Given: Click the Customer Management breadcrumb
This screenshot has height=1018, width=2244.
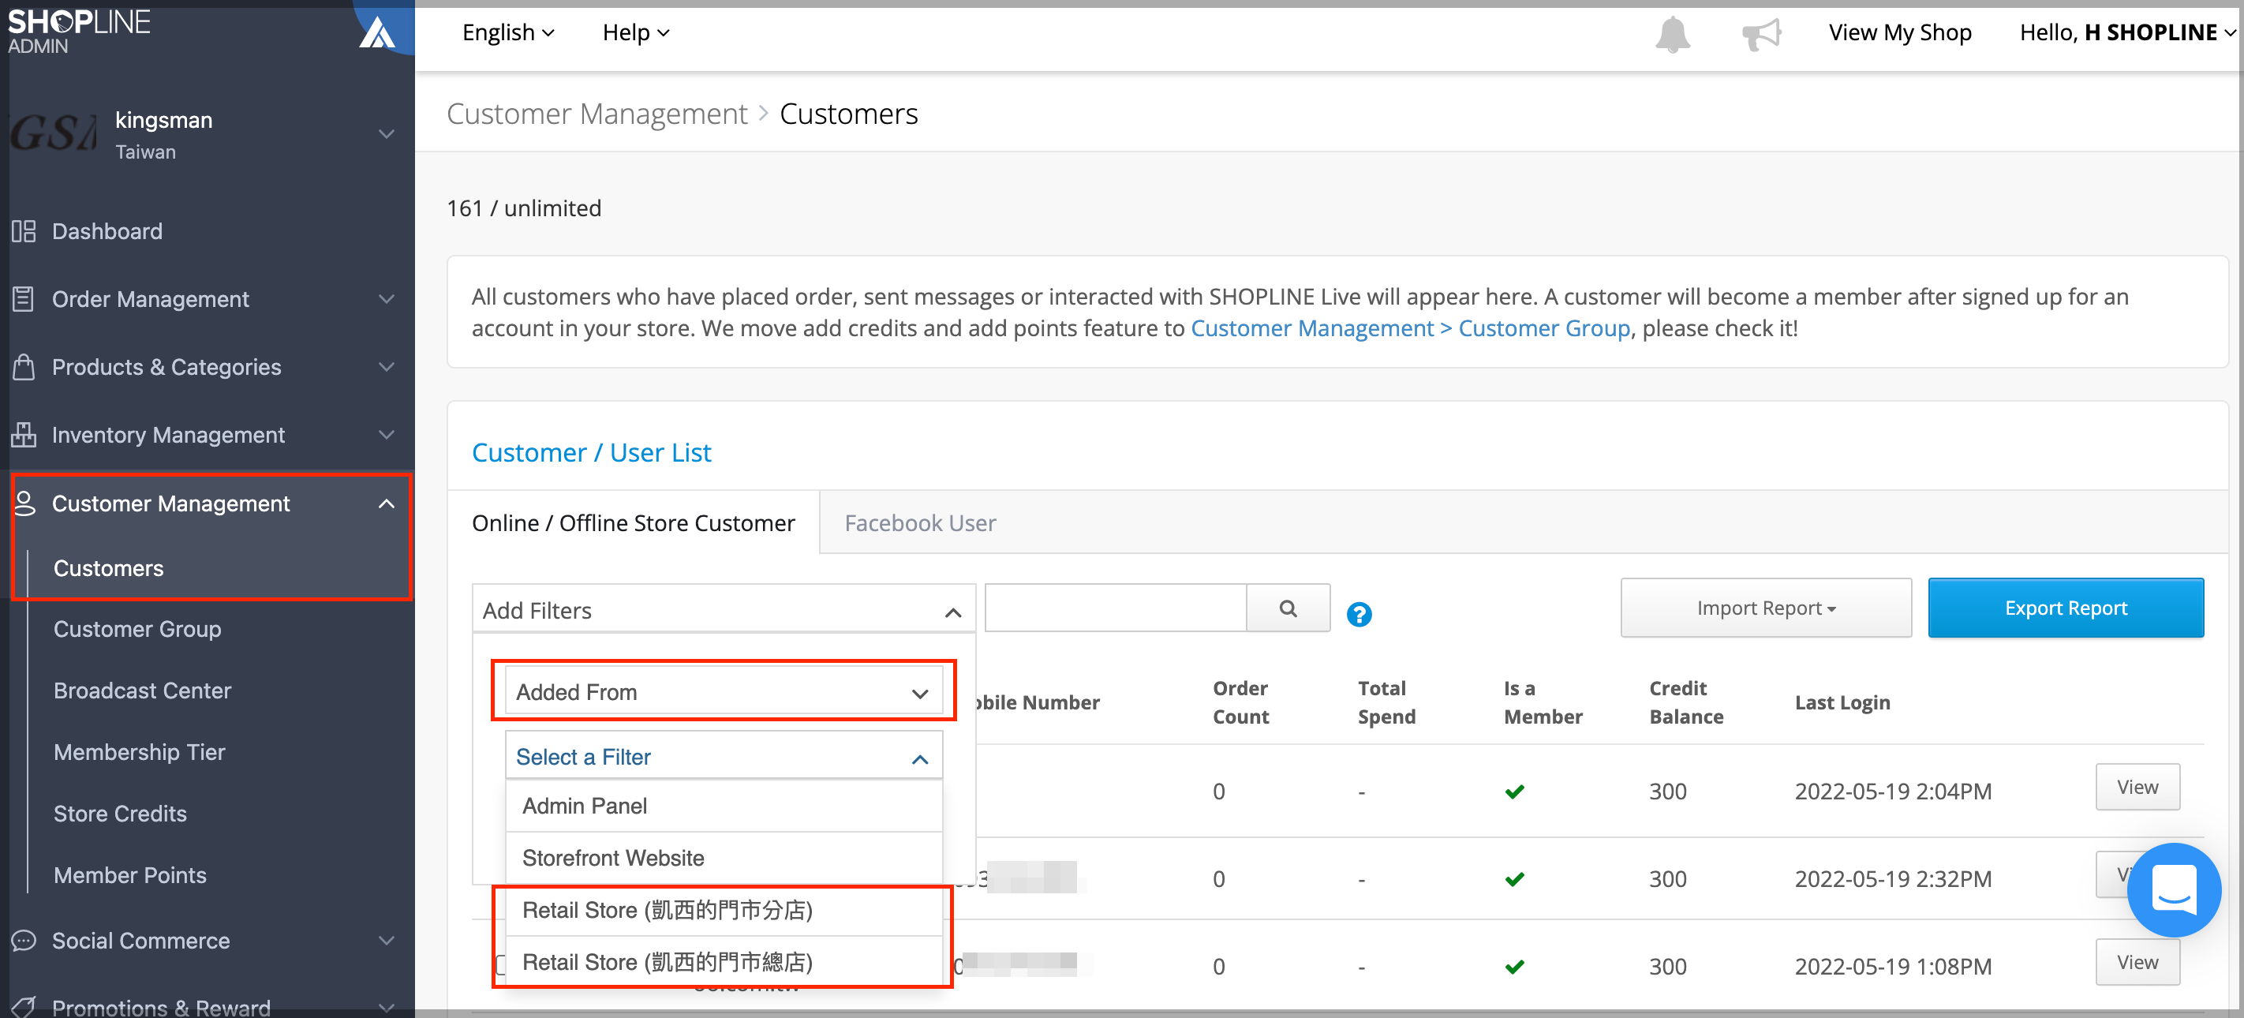Looking at the screenshot, I should (596, 114).
